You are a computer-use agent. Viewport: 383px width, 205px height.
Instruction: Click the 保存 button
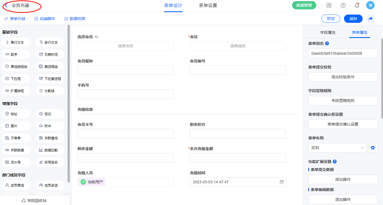click(353, 19)
